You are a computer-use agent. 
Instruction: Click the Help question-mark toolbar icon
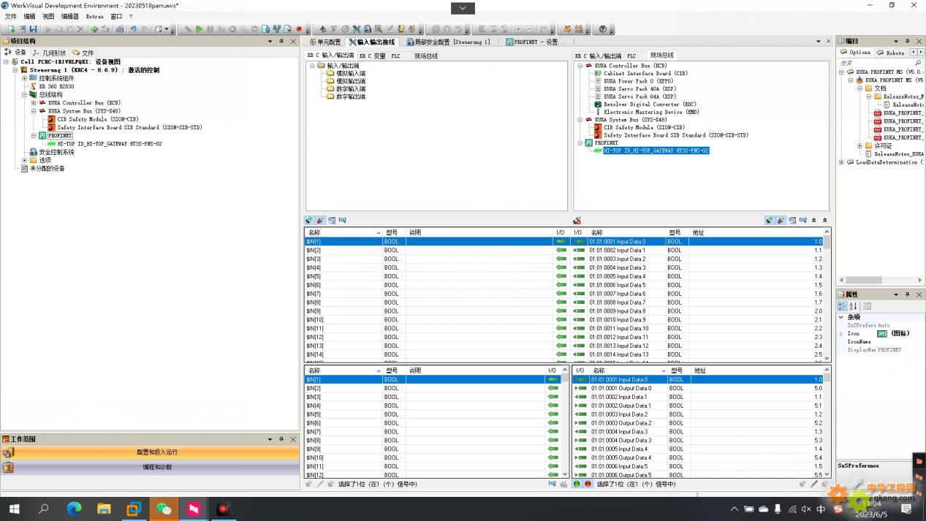[x=603, y=29]
